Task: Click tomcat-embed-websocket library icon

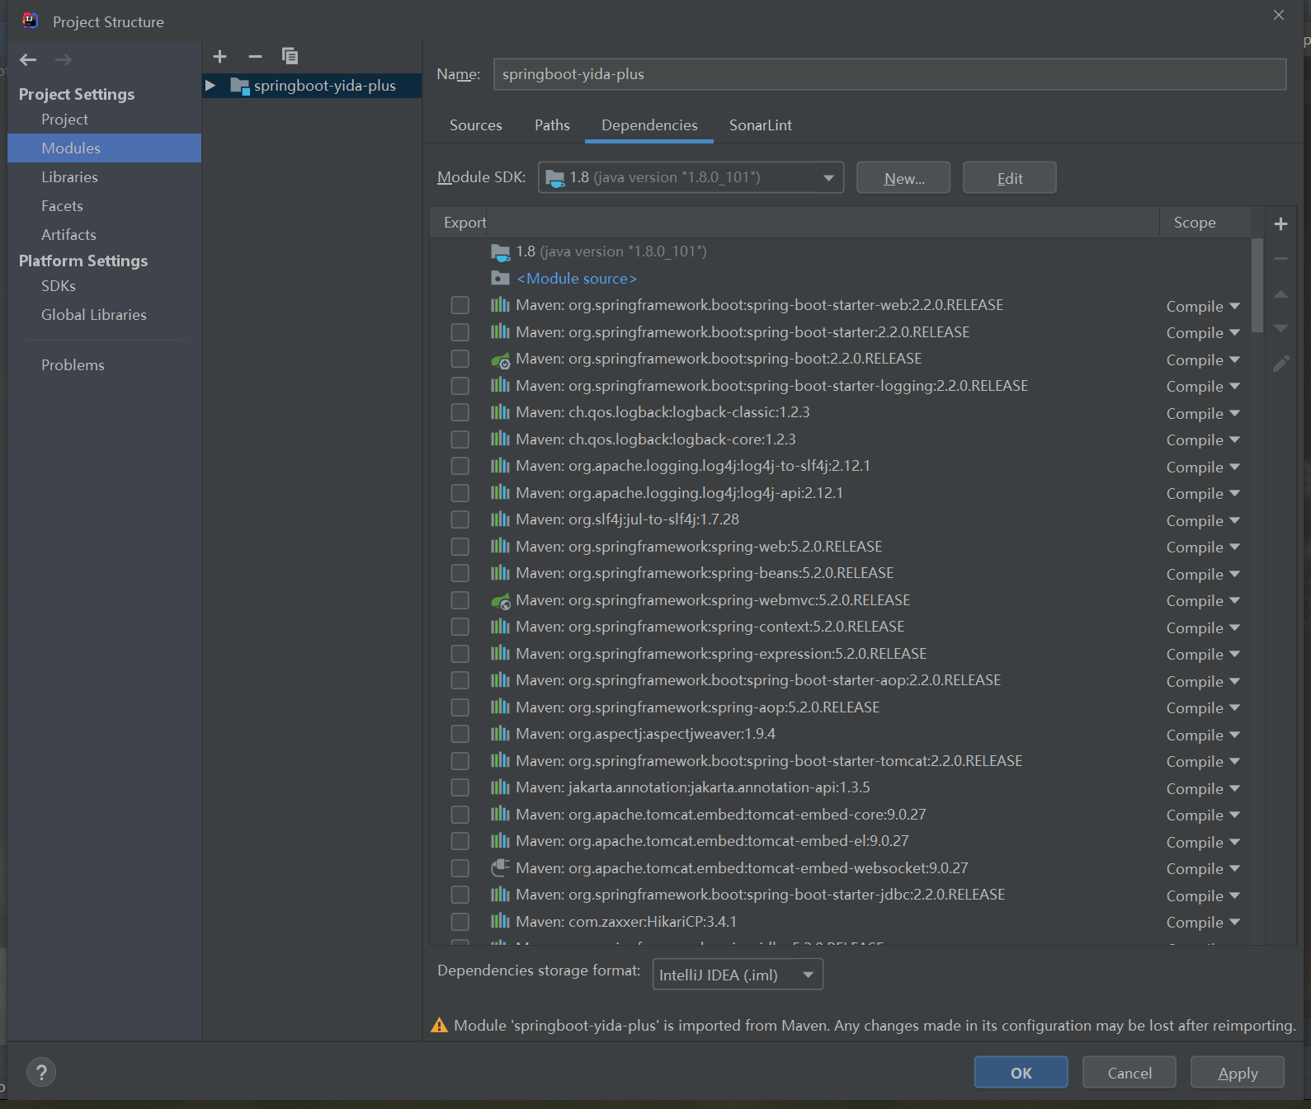Action: pos(500,867)
